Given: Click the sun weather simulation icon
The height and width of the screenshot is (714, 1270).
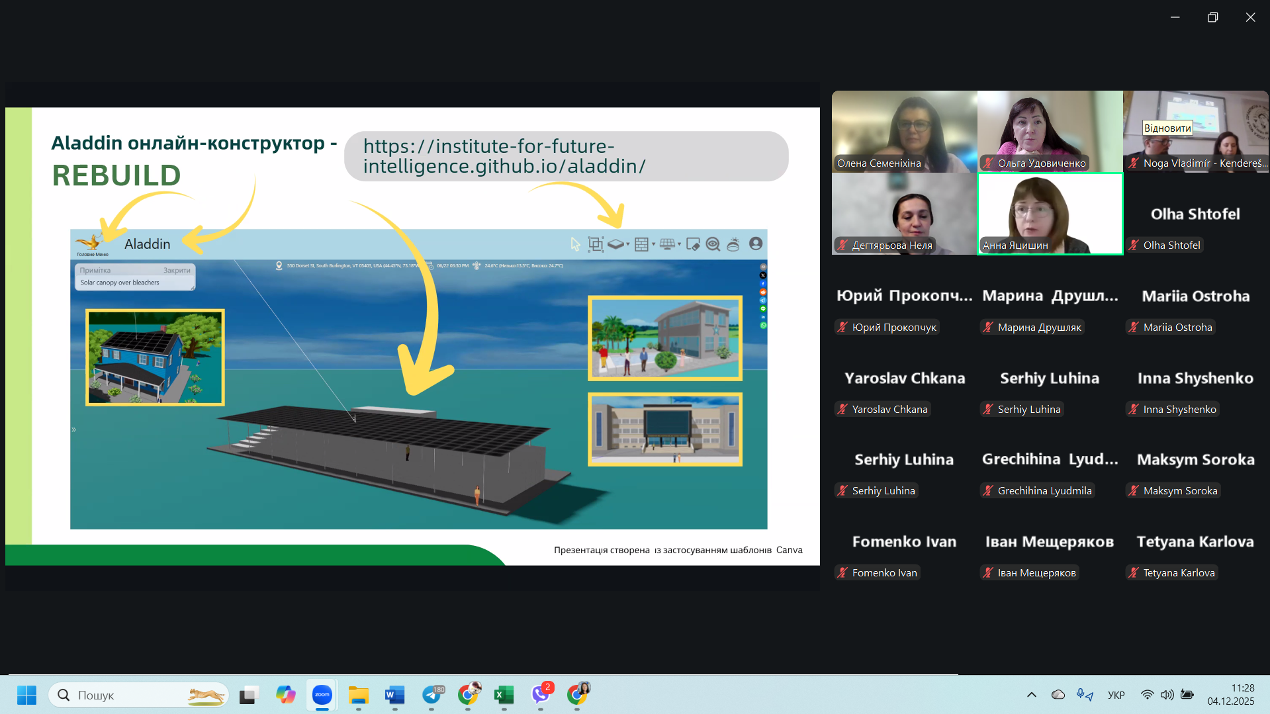Looking at the screenshot, I should 733,244.
